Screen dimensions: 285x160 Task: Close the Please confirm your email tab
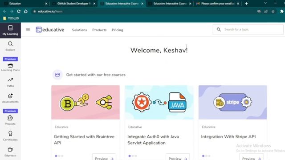(x=238, y=4)
